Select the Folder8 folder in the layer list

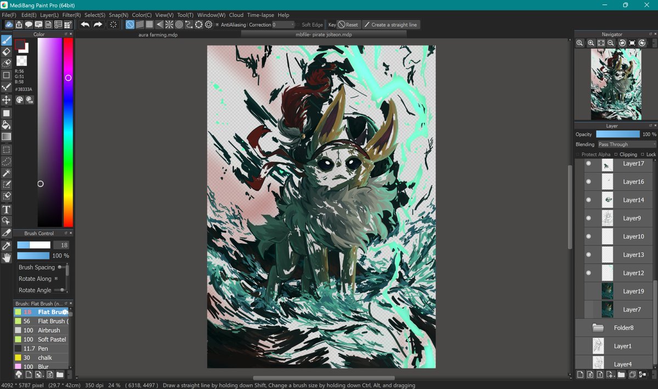[x=613, y=328]
